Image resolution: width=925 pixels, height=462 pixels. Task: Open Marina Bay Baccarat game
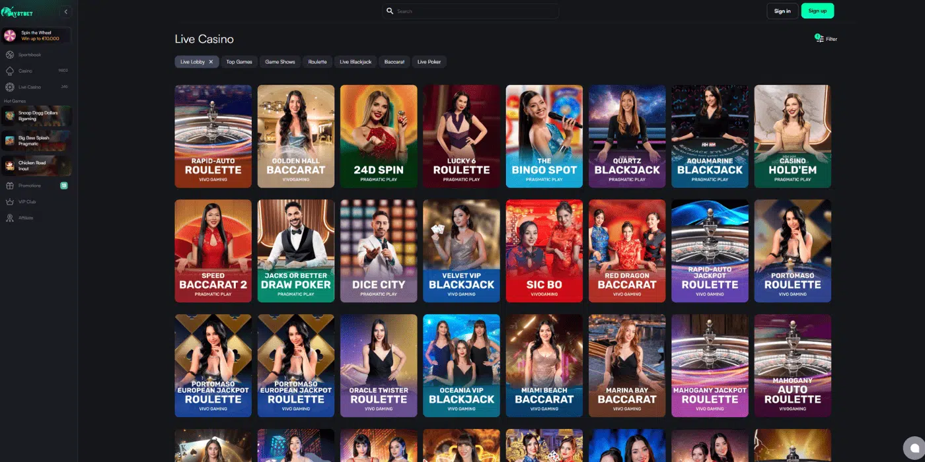(x=627, y=366)
